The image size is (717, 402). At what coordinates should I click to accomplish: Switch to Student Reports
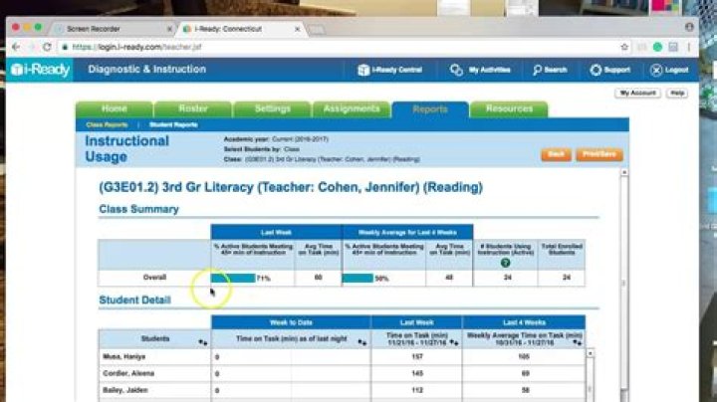(x=173, y=124)
